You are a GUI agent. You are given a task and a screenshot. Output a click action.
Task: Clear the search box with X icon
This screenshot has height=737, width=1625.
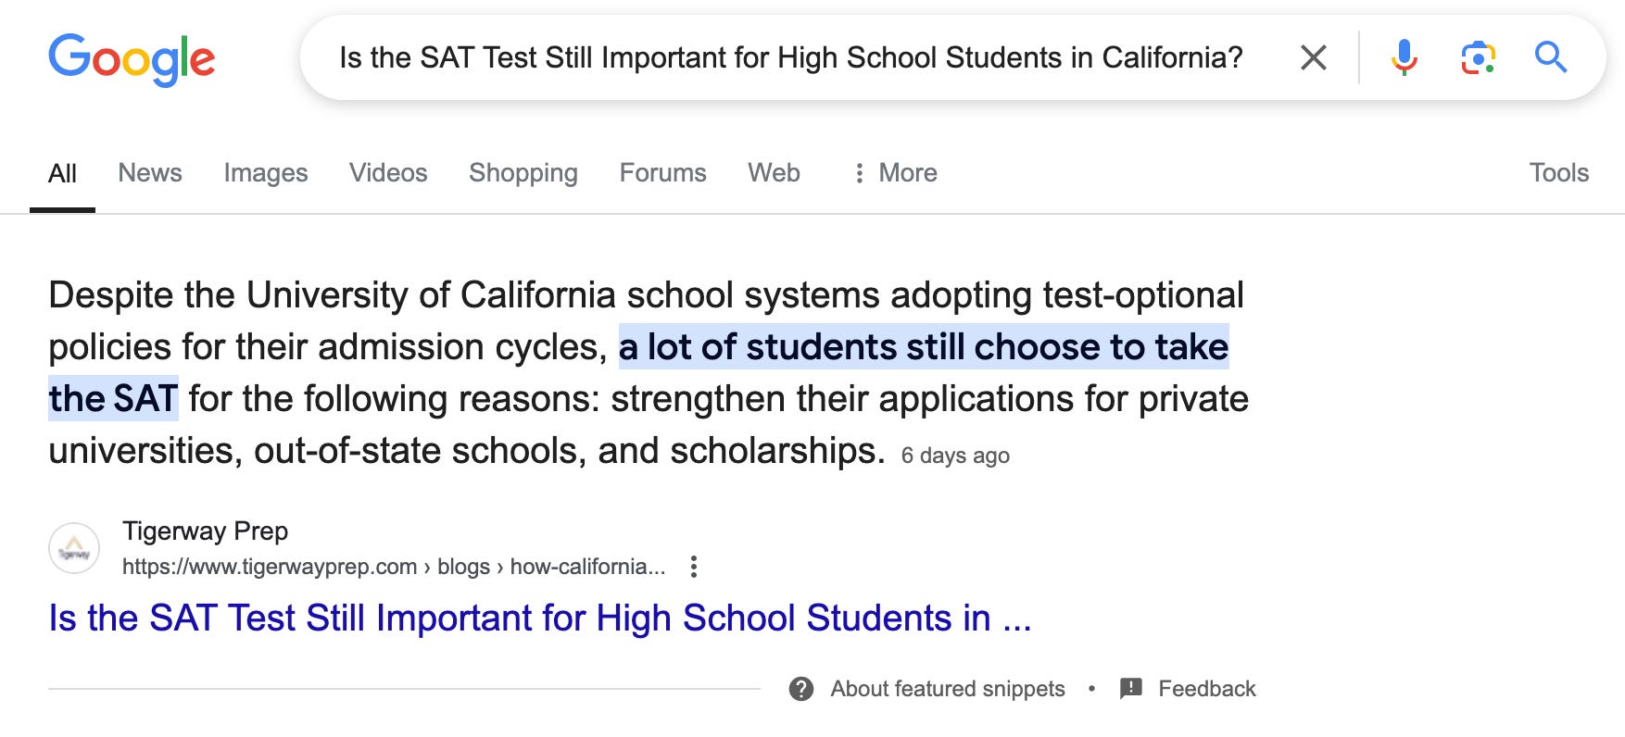coord(1313,58)
